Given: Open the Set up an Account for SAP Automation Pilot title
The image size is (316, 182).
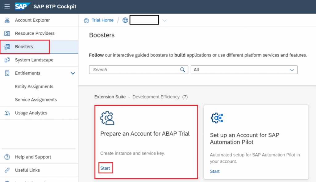Looking at the screenshot, I should (x=244, y=139).
